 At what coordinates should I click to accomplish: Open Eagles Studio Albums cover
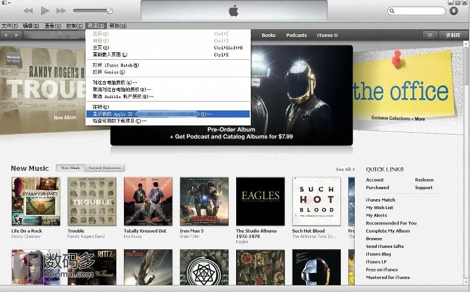tap(260, 201)
